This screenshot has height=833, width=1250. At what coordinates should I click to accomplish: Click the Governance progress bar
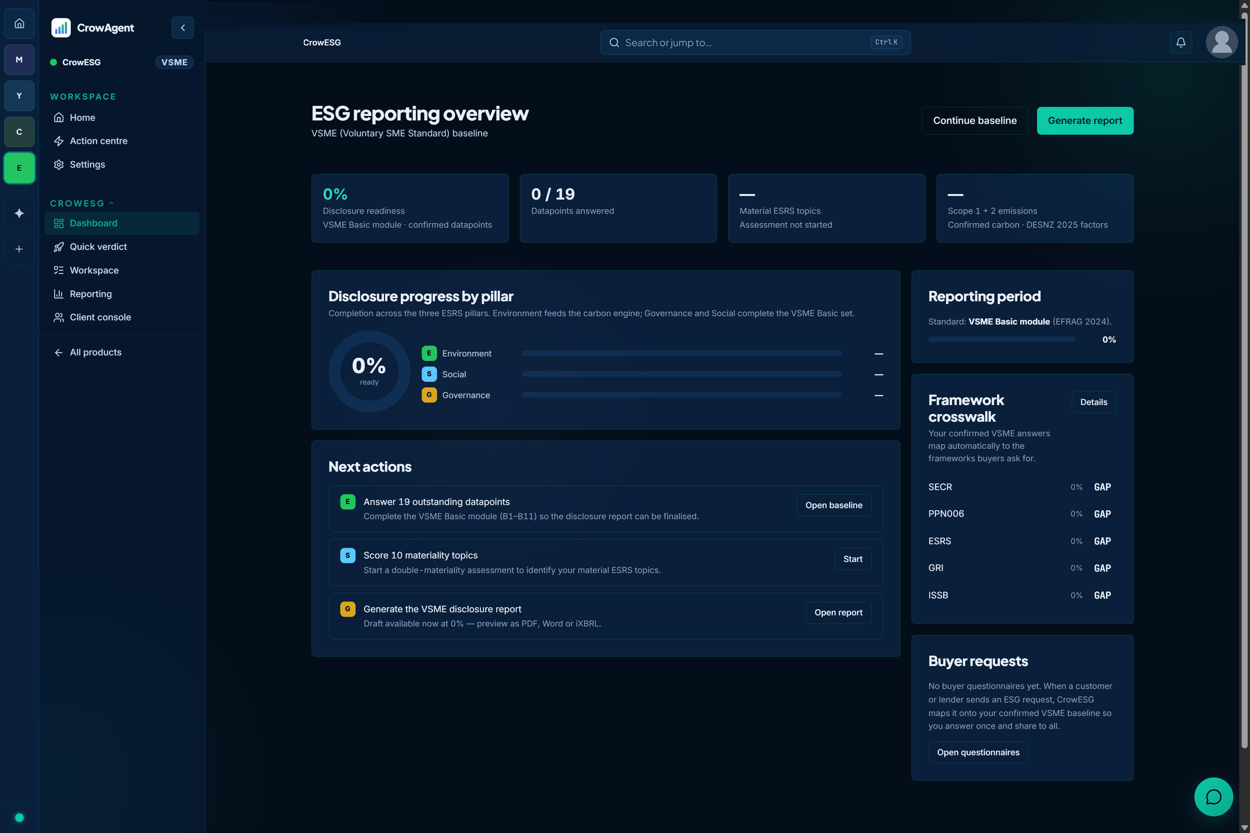681,395
